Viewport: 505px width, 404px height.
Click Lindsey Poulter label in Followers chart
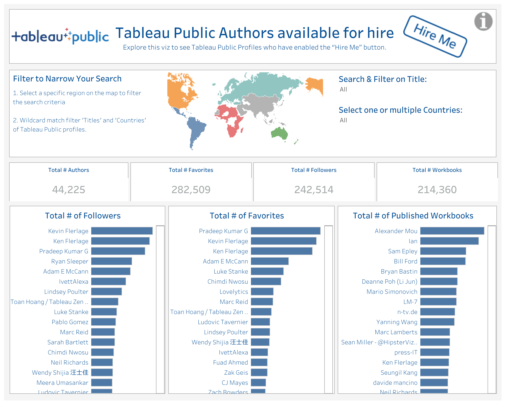click(66, 292)
